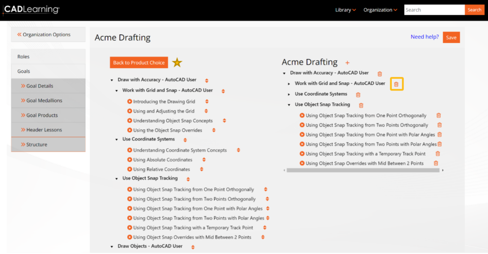The height and width of the screenshot is (254, 488).
Task: Open the Organization dropdown menu
Action: coord(380,10)
